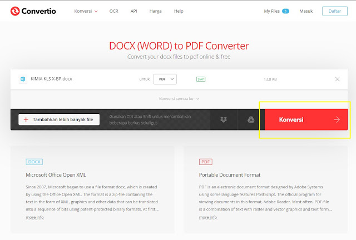Click the My Files count badge

pyautogui.click(x=285, y=11)
